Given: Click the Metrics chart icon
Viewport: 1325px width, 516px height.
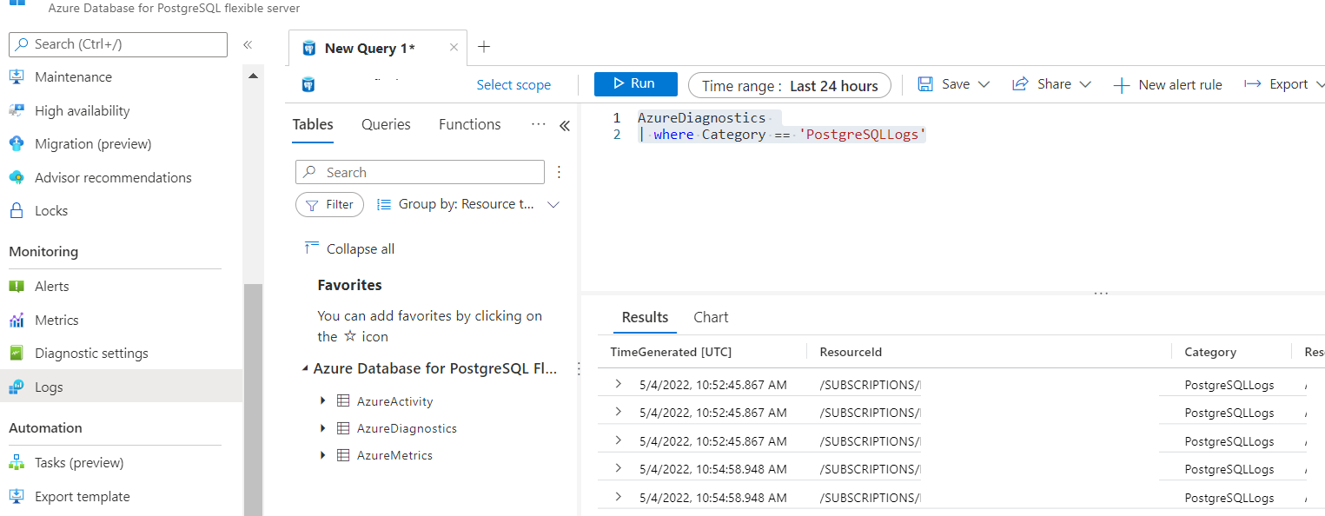Looking at the screenshot, I should (17, 320).
